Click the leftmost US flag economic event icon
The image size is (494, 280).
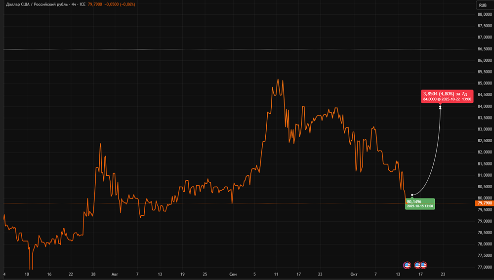click(x=407, y=265)
